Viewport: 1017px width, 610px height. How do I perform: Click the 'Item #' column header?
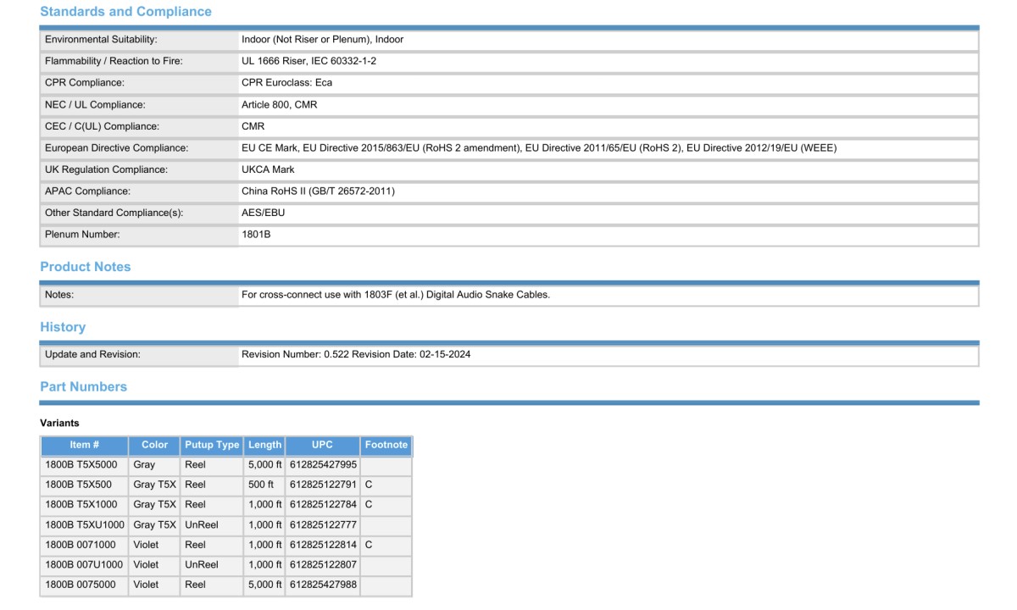click(x=85, y=445)
